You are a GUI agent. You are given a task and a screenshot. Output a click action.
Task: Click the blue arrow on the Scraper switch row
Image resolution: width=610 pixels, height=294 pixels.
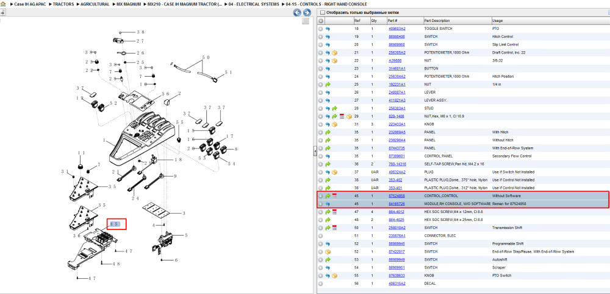(x=328, y=268)
